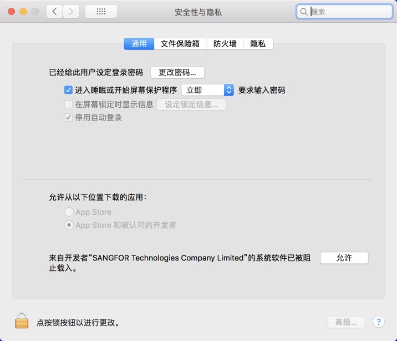Switch to the 防火墙 tab
This screenshot has height=341, width=397.
[225, 44]
